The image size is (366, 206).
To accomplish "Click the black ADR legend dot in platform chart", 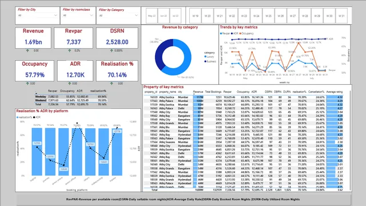I will (x=34, y=117).
